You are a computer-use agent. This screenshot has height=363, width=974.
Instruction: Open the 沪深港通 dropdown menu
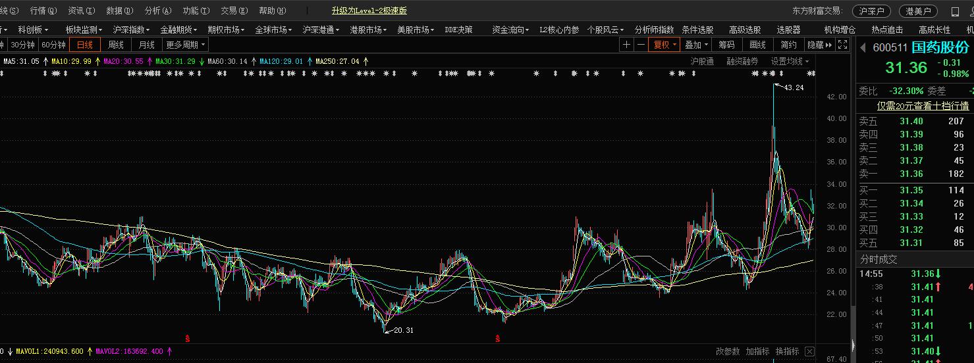321,30
